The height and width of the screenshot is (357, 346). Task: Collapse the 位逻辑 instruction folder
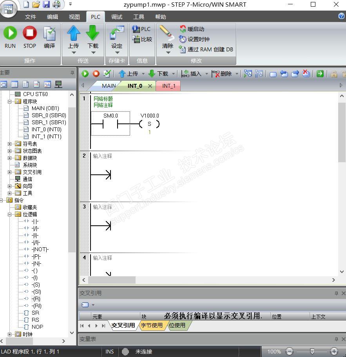pyautogui.click(x=9, y=214)
